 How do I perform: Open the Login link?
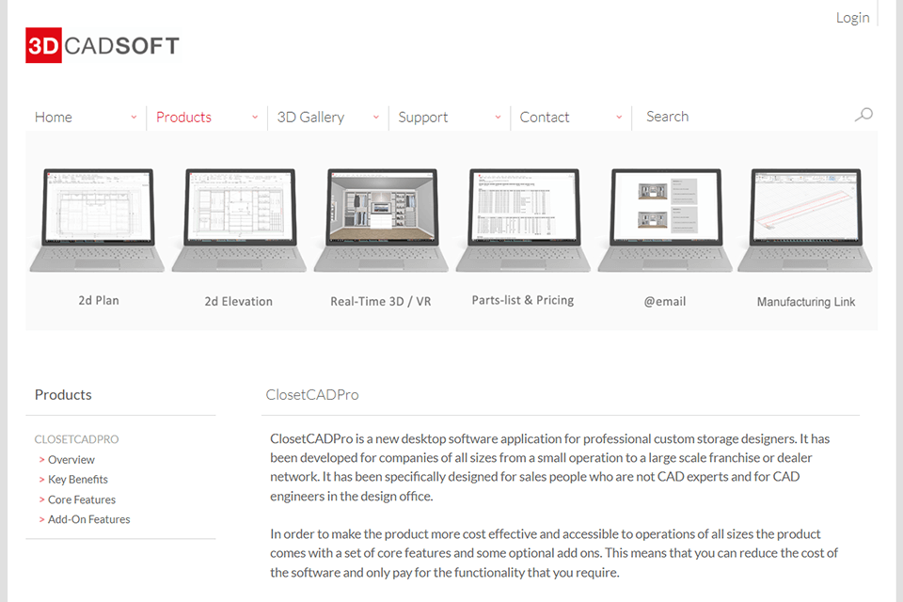852,18
